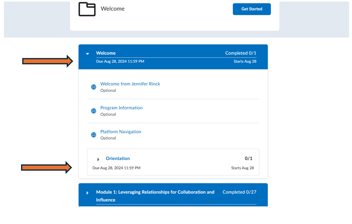Viewport: 352px width, 224px height.
Task: Click the globe icon for Welcome from Jennifer Rinck
Action: click(x=94, y=87)
